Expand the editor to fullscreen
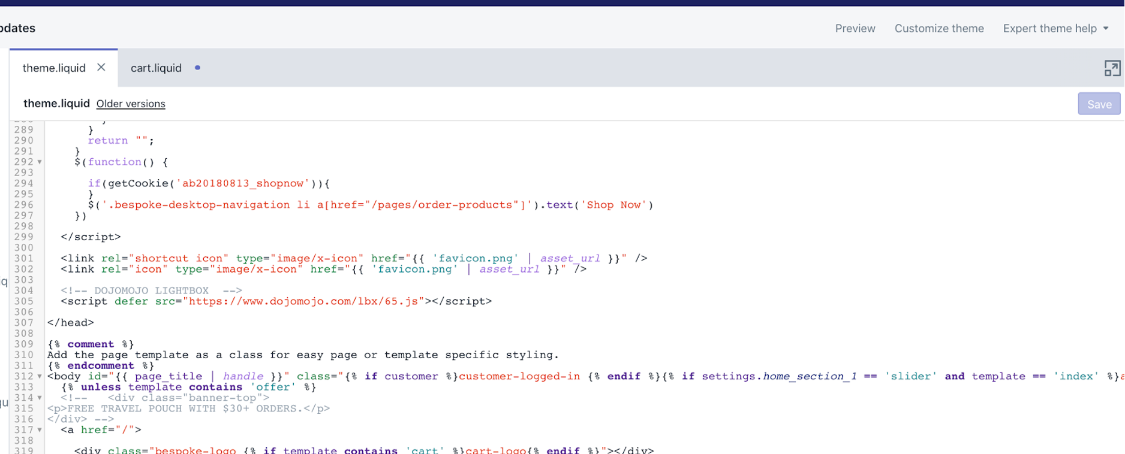 coord(1112,68)
